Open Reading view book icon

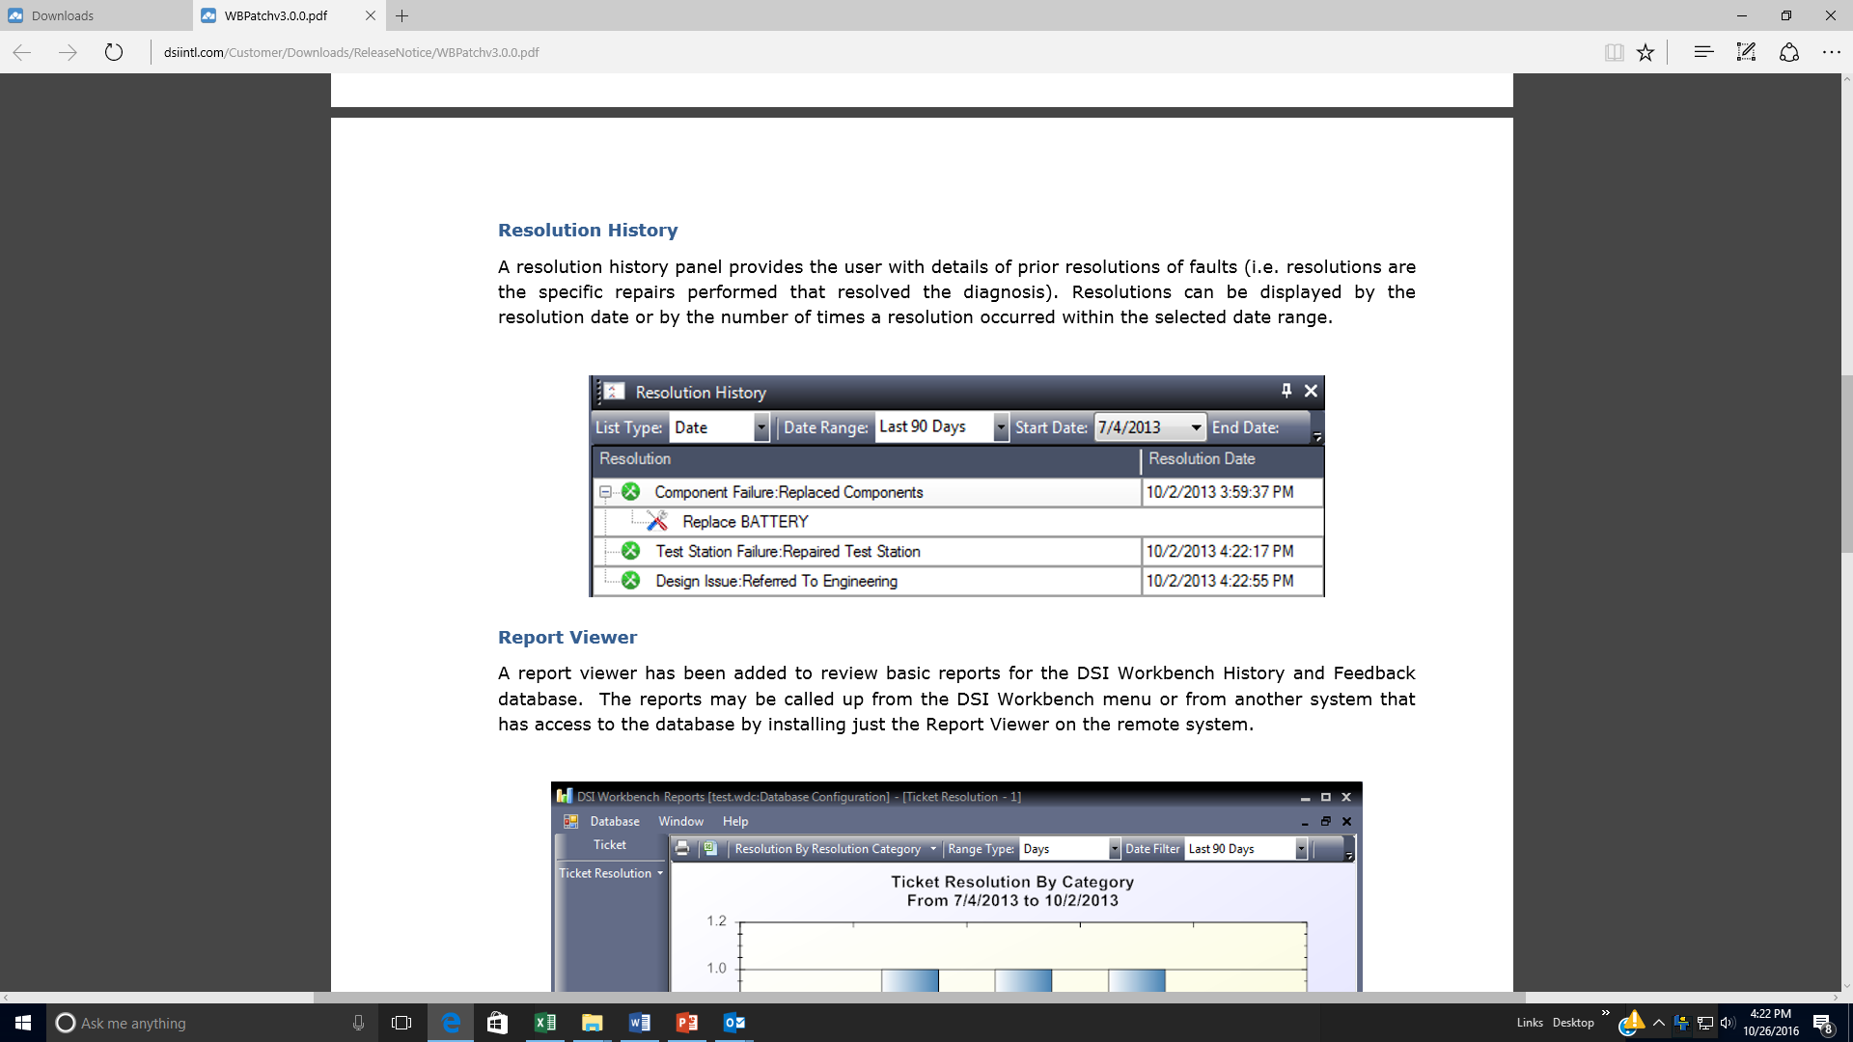tap(1614, 52)
